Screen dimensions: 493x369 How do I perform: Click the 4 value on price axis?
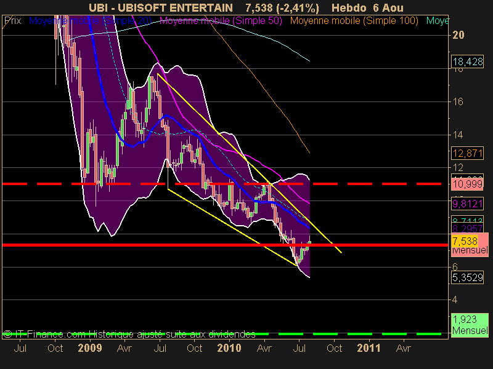(455, 300)
